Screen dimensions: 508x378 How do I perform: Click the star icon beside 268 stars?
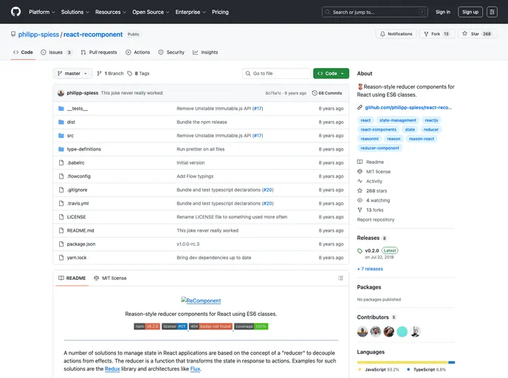[360, 190]
